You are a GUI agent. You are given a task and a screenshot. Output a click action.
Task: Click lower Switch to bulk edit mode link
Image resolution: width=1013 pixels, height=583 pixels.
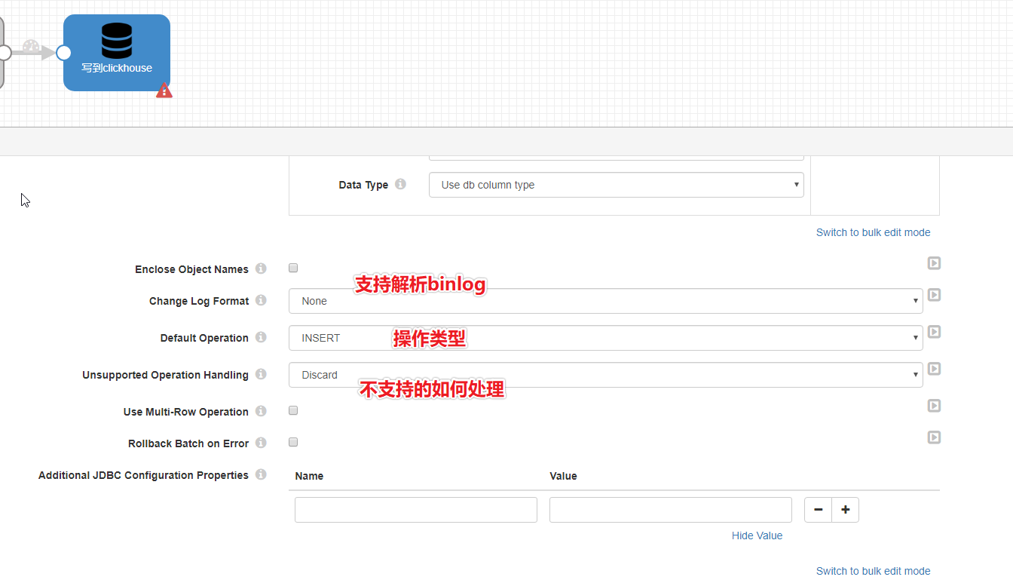(873, 571)
